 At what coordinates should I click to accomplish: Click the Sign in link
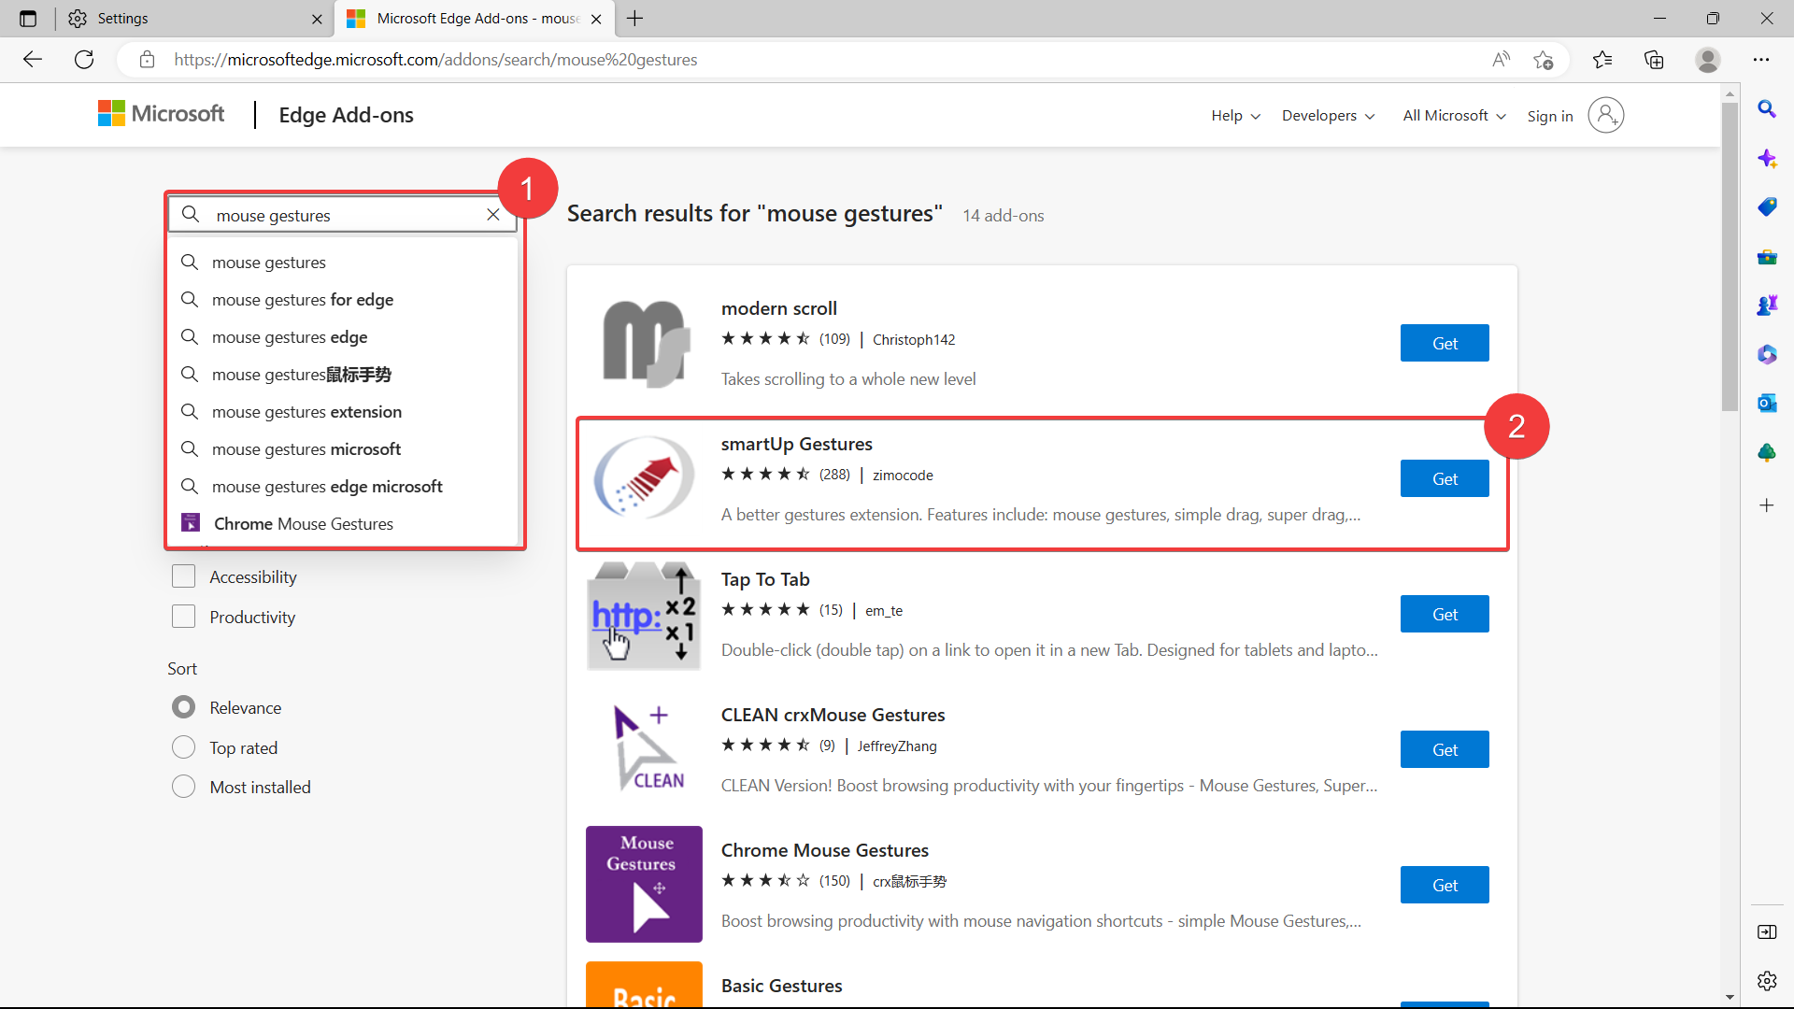[x=1550, y=116]
